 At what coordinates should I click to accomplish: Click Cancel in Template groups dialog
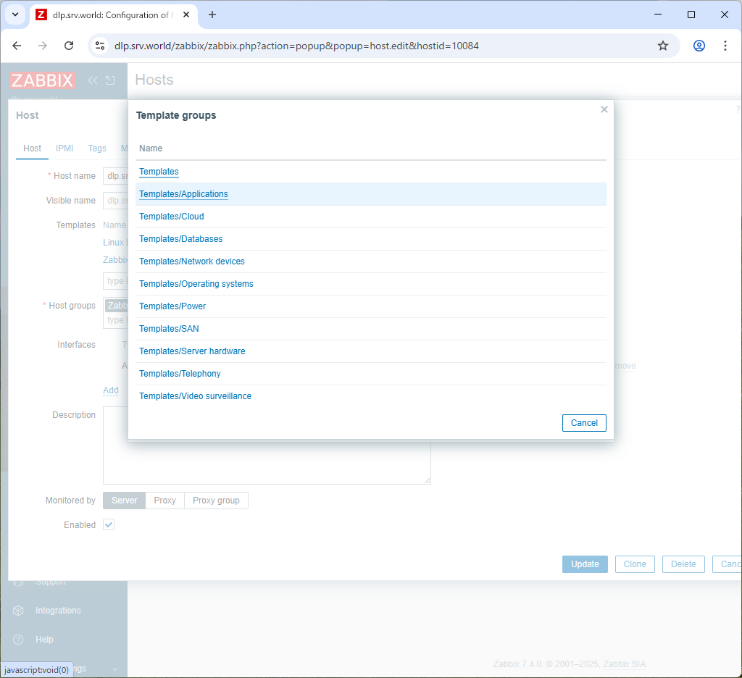[584, 423]
